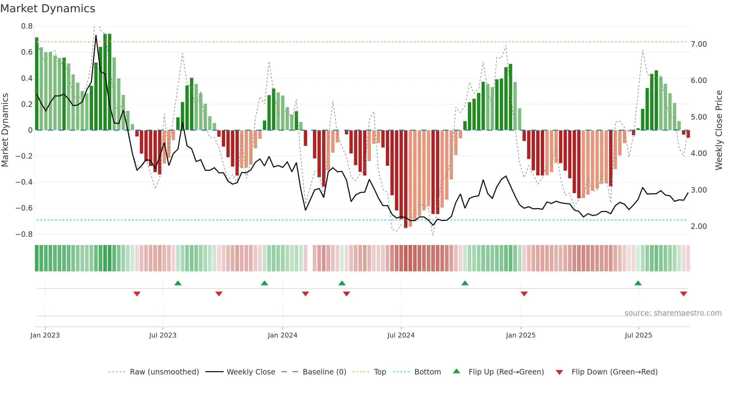Select the flip-up marker before Jan 2024
The image size is (732, 412).
(264, 283)
